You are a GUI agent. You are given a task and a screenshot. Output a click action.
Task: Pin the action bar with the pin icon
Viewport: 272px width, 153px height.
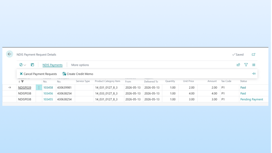click(254, 74)
